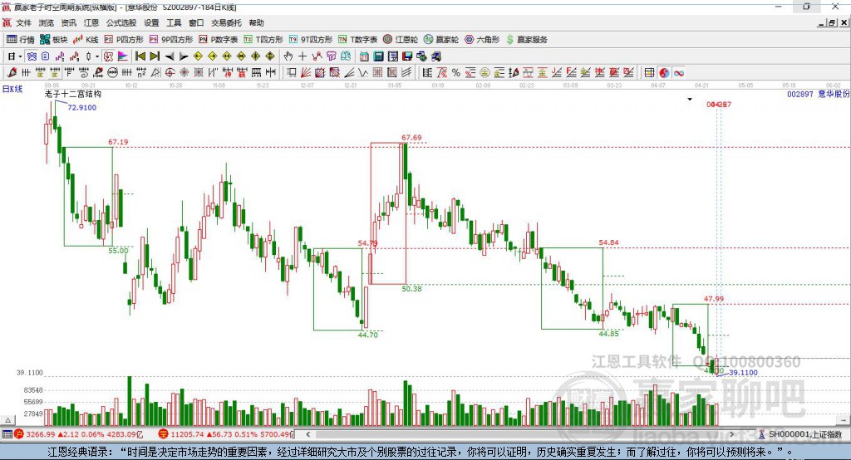Click the blue infinity loop icon
The width and height of the screenshot is (851, 460).
tap(679, 73)
